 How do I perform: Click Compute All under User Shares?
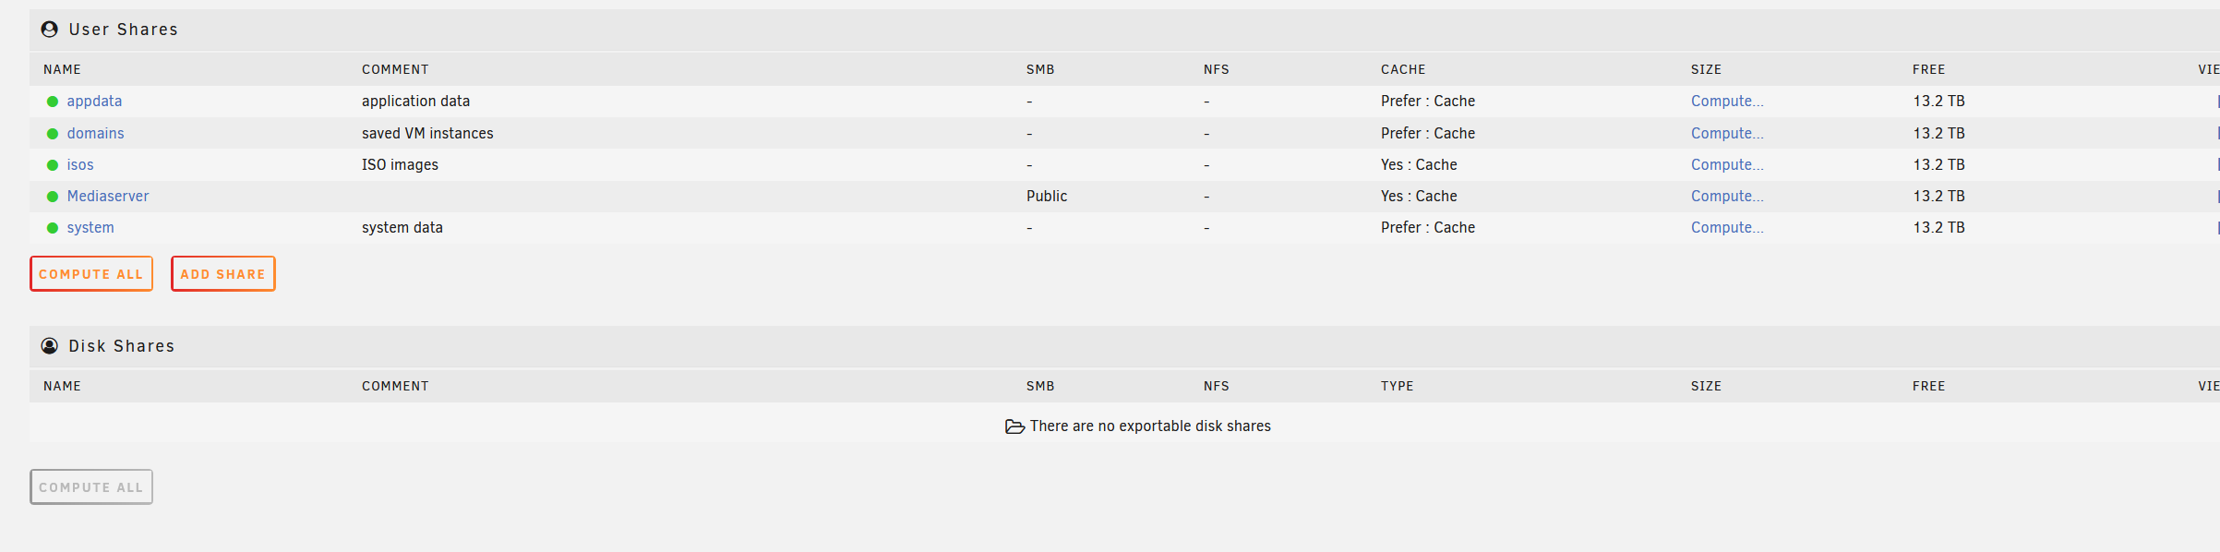(x=91, y=274)
